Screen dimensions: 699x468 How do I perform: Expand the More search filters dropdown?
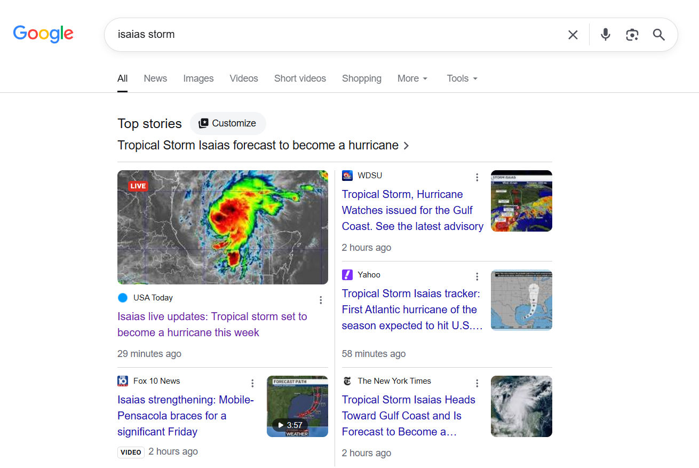point(412,78)
